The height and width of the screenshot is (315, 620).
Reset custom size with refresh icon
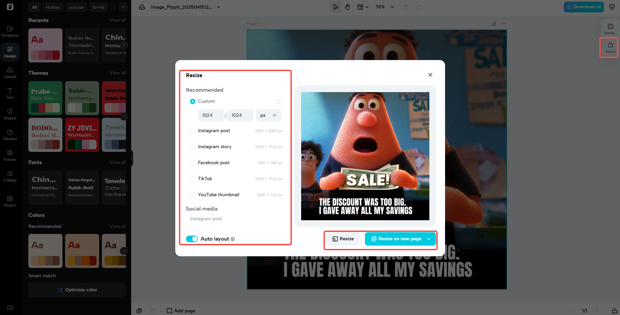[x=278, y=101]
